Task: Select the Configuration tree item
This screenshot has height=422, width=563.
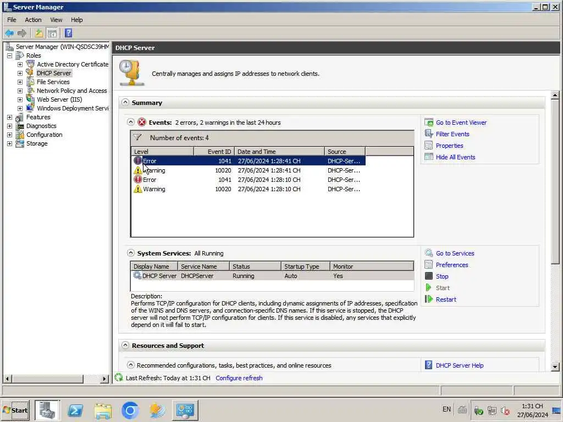Action: [44, 135]
